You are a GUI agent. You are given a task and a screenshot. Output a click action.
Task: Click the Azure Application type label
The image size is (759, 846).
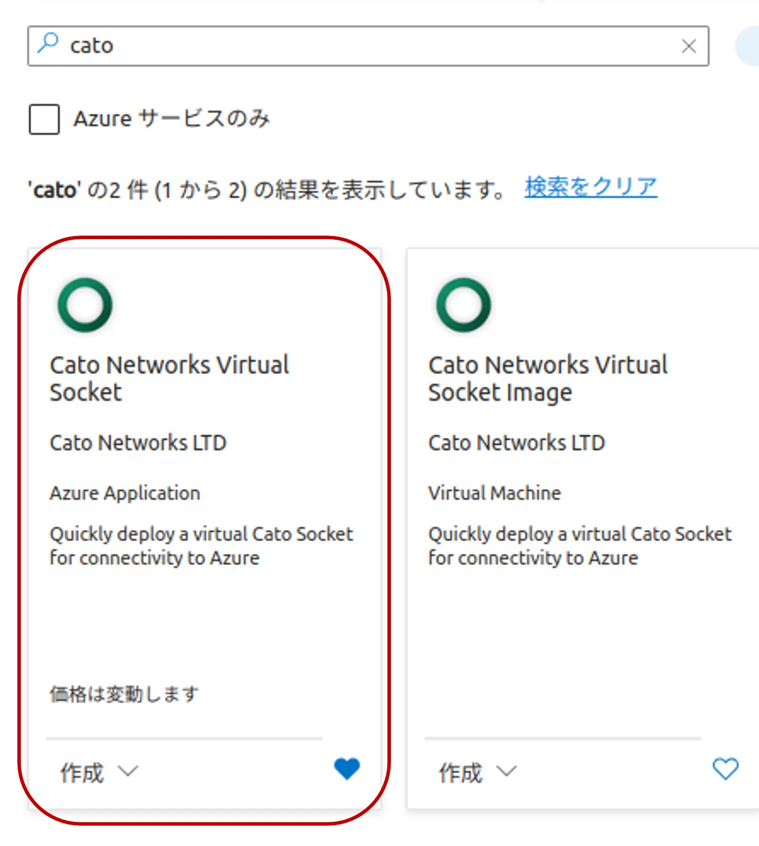[125, 493]
